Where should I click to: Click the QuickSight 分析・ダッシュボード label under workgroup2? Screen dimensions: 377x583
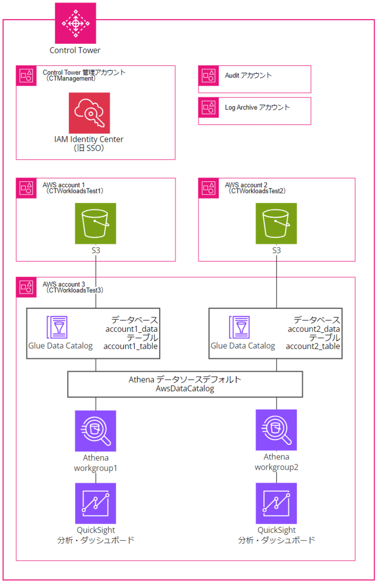(276, 535)
